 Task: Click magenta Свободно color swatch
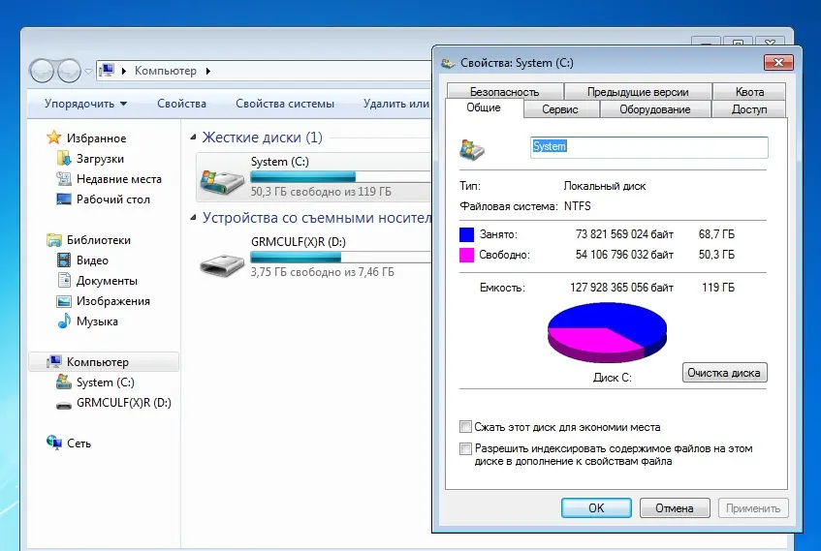pos(466,255)
